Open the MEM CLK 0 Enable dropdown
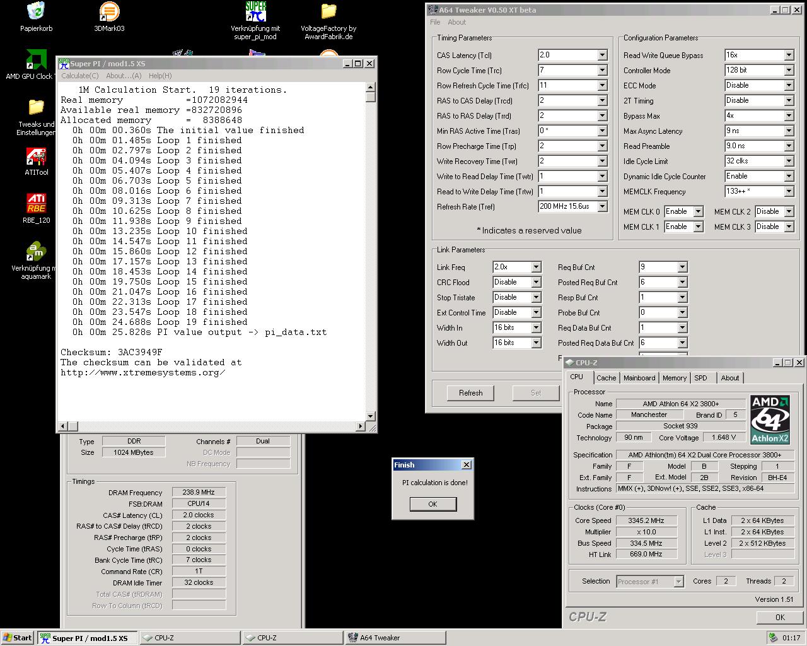 coord(698,212)
